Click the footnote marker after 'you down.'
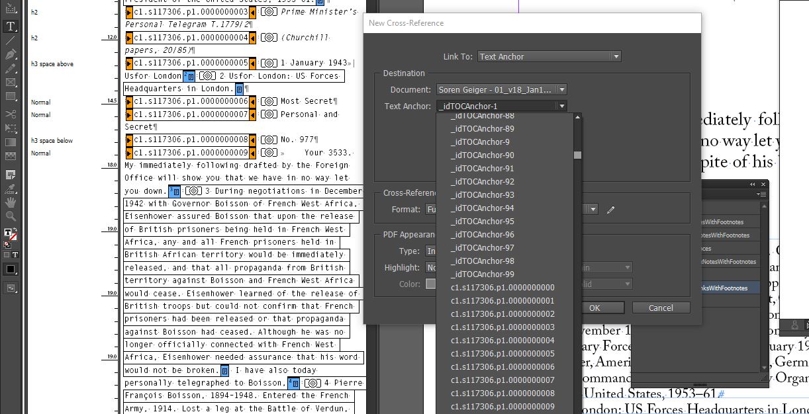809x414 pixels. click(175, 191)
